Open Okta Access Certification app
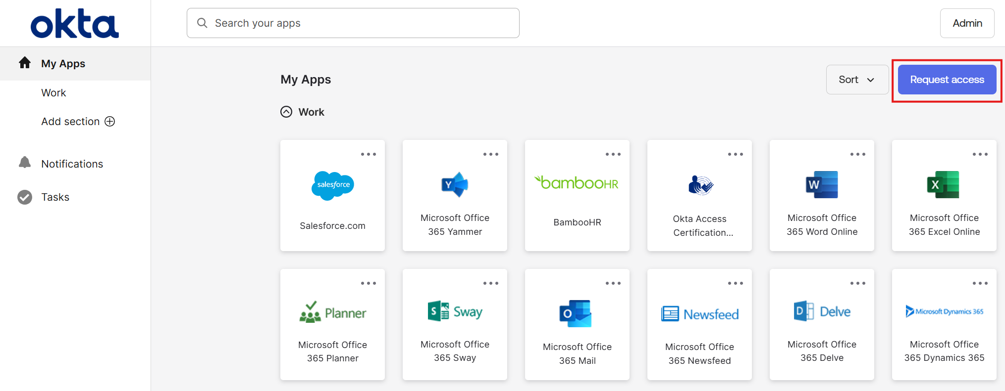Image resolution: width=1005 pixels, height=391 pixels. point(699,186)
